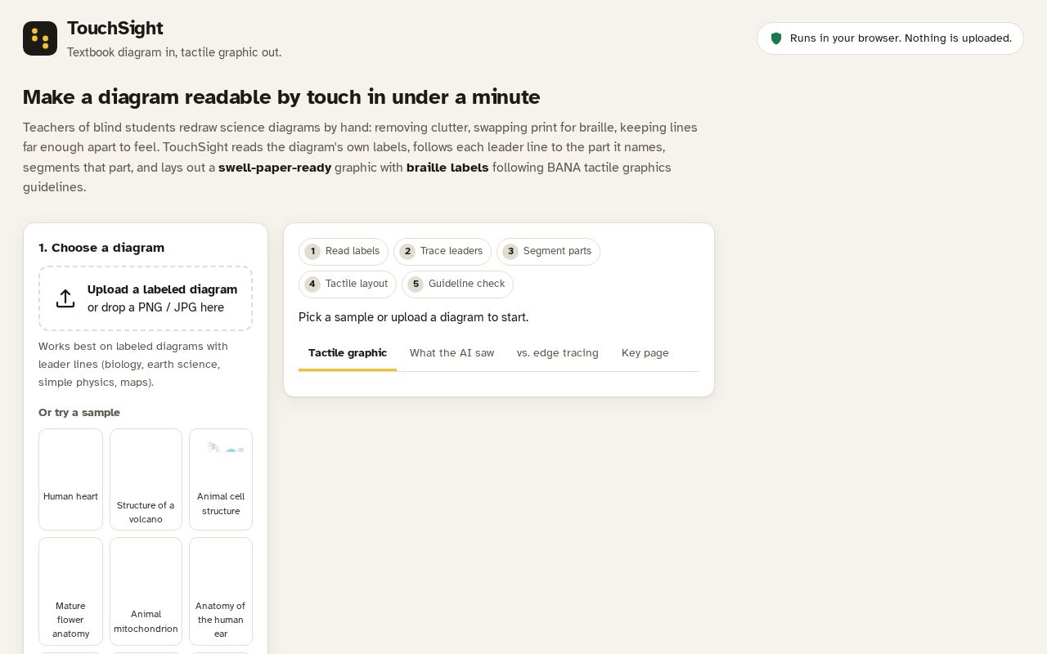
Task: Click the bold 'swell-paper-ready' text
Action: (x=275, y=168)
